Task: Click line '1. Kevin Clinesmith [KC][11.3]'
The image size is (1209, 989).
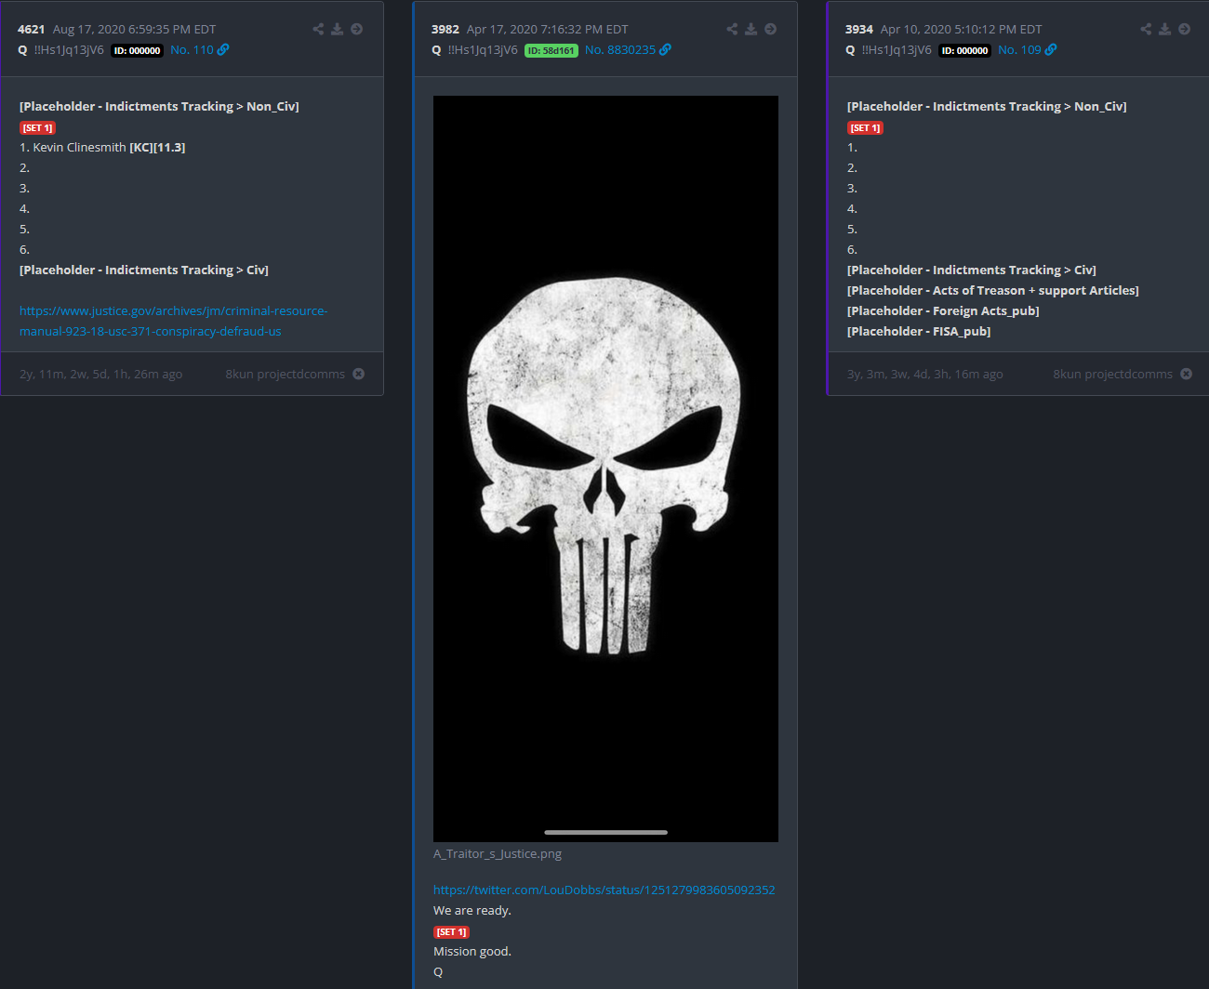Action: 102,147
